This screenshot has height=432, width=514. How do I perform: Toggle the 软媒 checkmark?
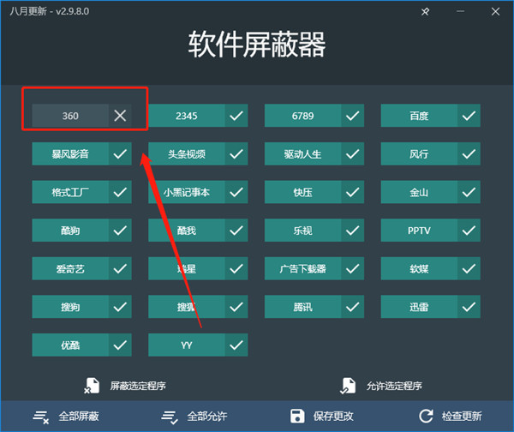[x=469, y=268]
